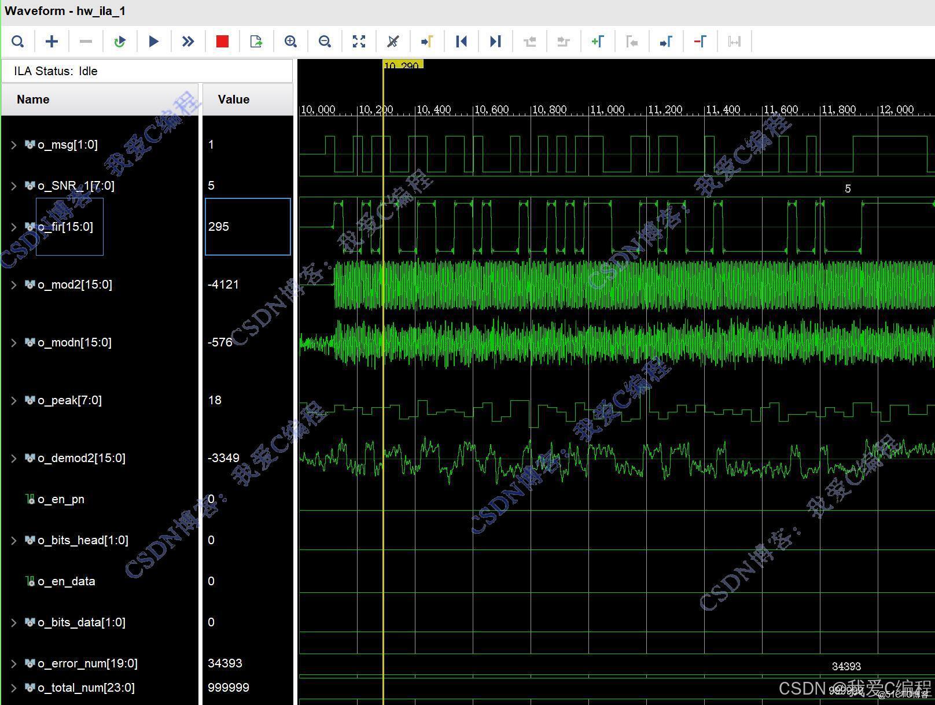
Task: Select the o_total_num[23:0] signal name
Action: tap(86, 688)
